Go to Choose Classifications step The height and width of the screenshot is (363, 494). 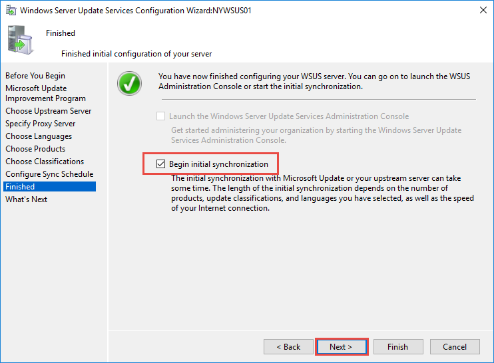coord(45,162)
